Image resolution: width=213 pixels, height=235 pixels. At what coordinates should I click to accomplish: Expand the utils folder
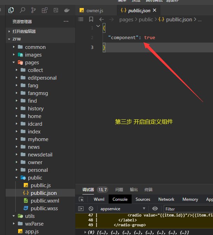pos(14,216)
